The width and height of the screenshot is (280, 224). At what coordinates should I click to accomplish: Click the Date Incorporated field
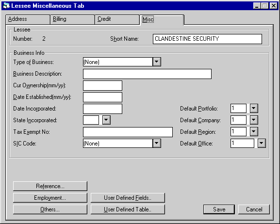pos(102,109)
